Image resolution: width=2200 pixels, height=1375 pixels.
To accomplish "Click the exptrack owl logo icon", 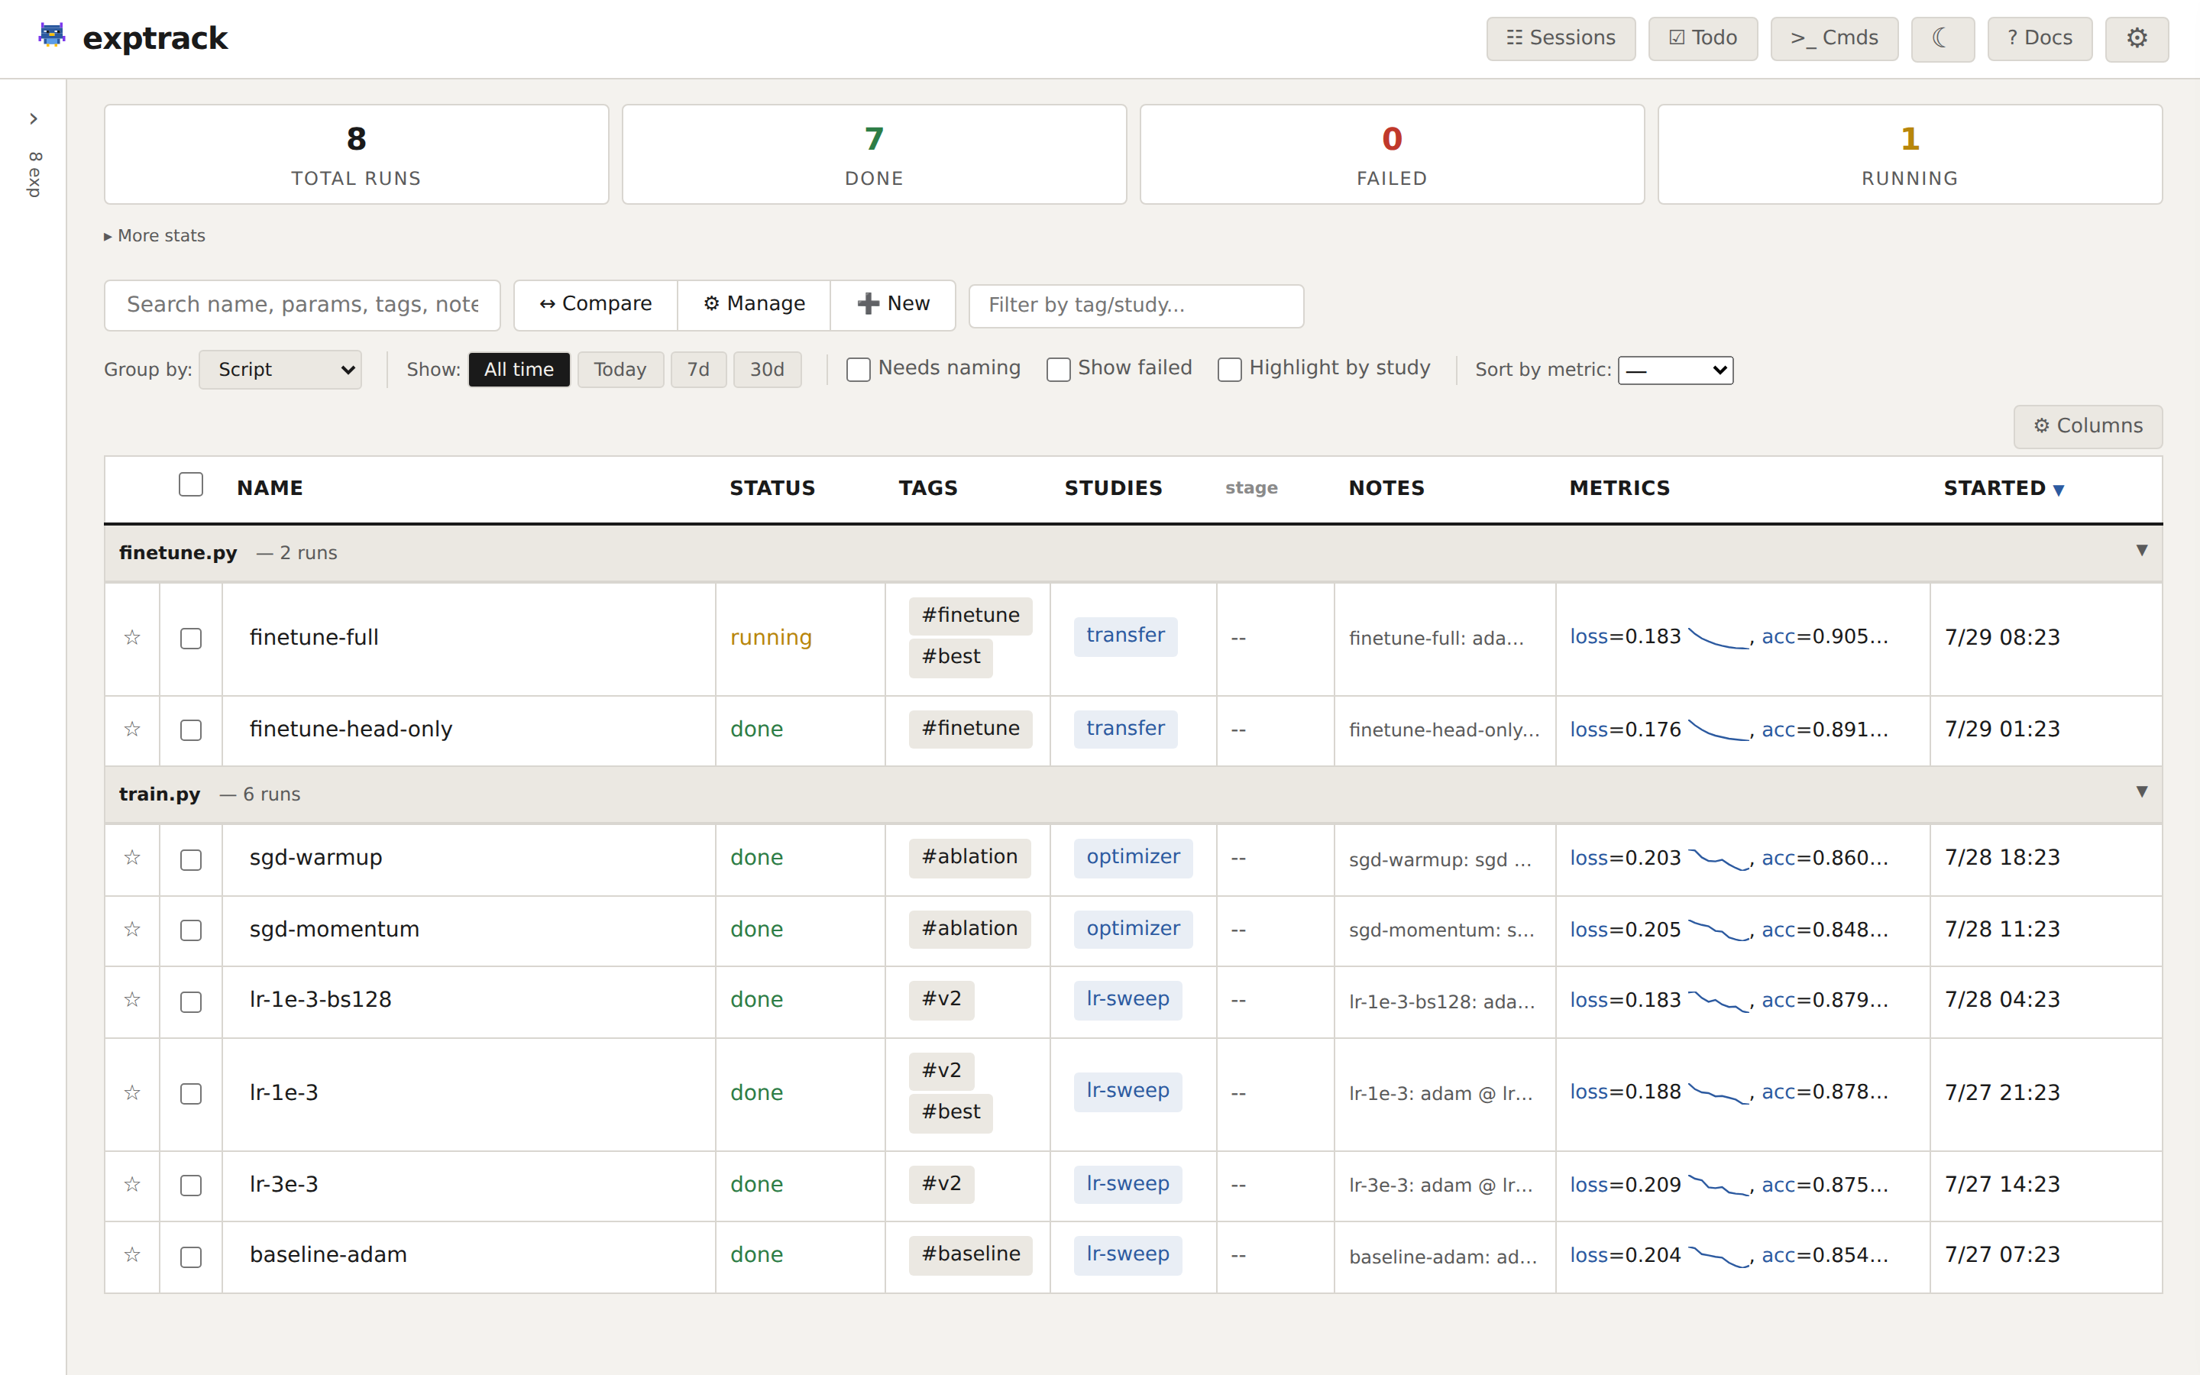I will point(52,35).
